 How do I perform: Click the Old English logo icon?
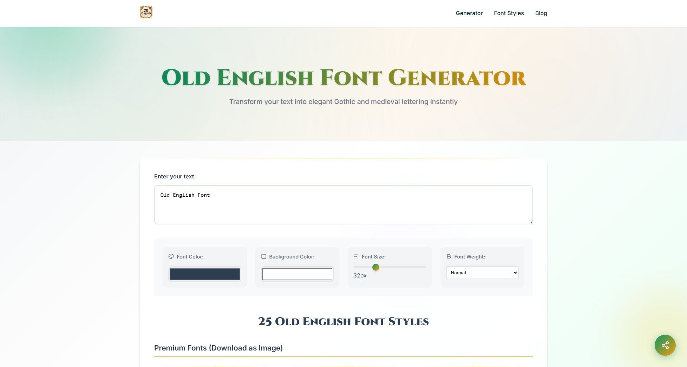(146, 12)
